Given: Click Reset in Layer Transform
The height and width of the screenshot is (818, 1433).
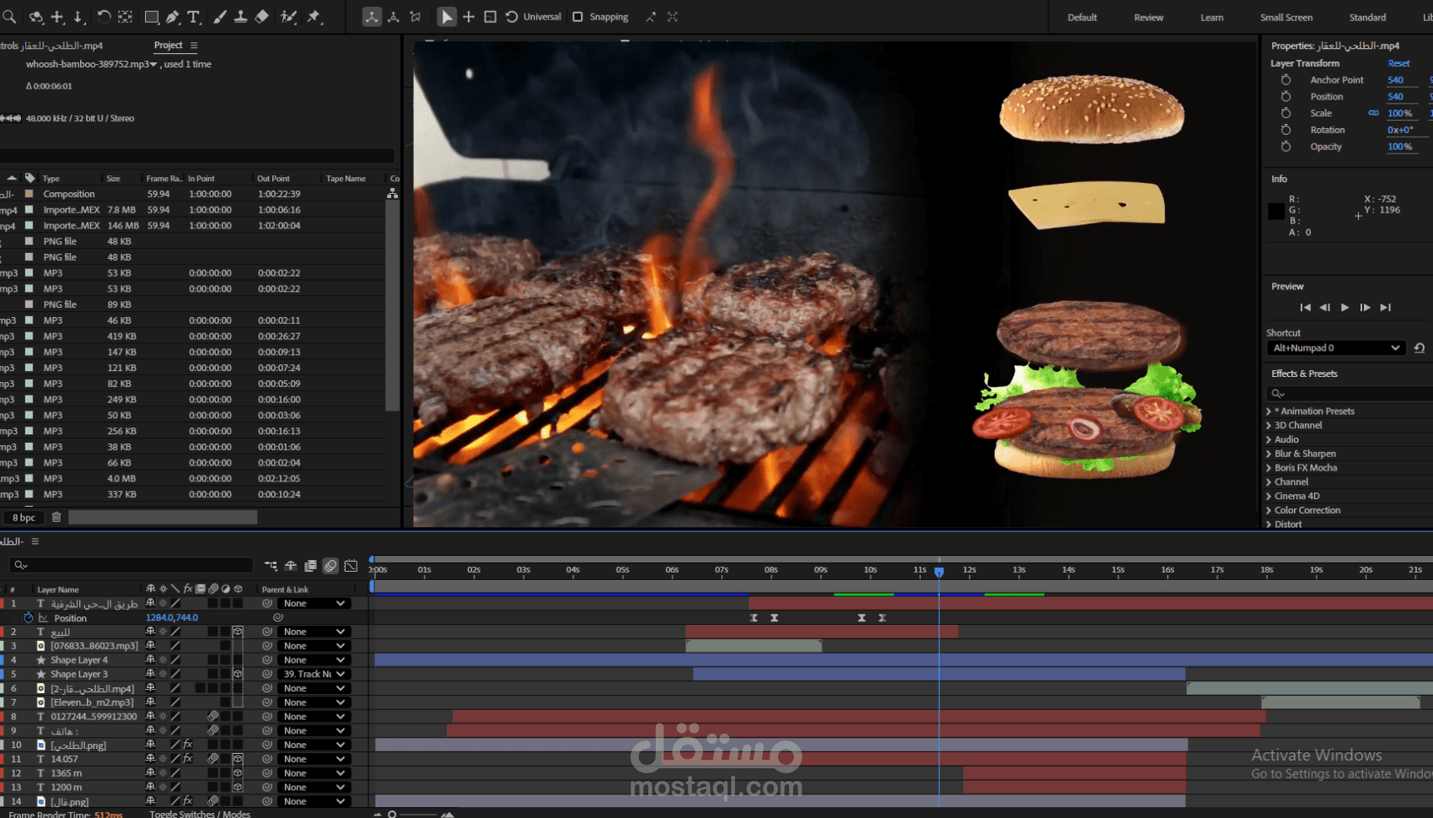Looking at the screenshot, I should (x=1399, y=63).
